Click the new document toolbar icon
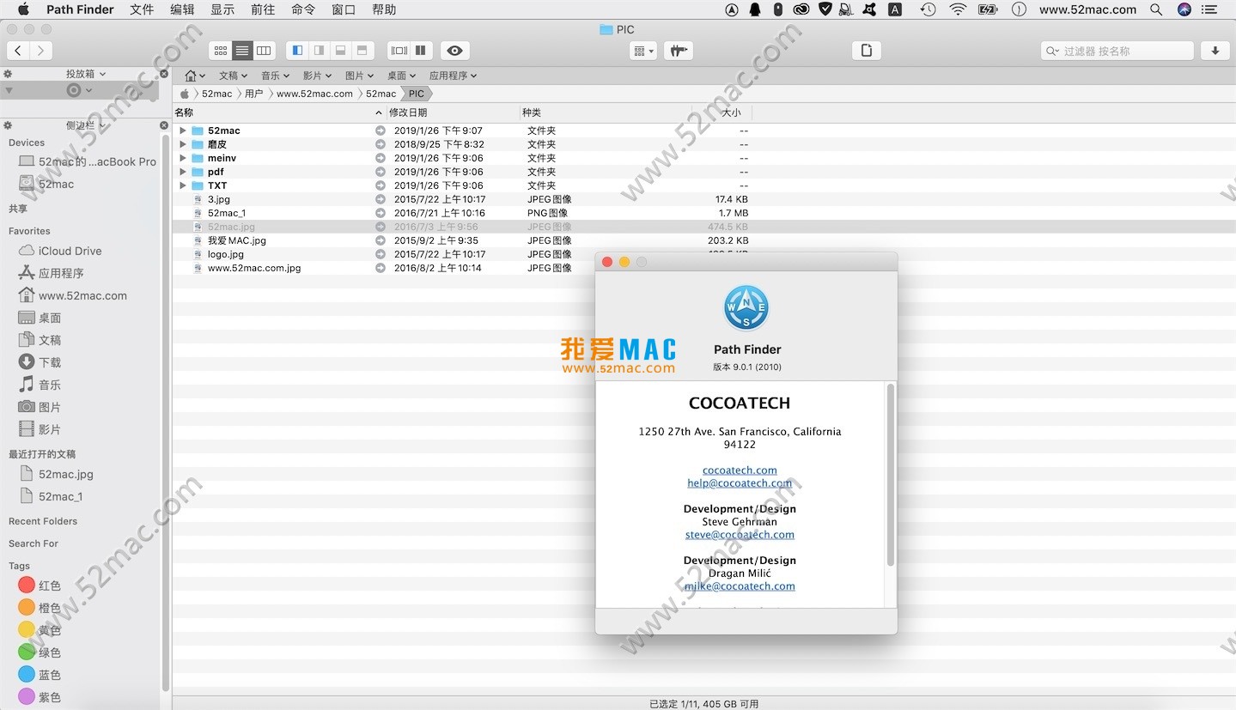The height and width of the screenshot is (710, 1236). pos(867,51)
